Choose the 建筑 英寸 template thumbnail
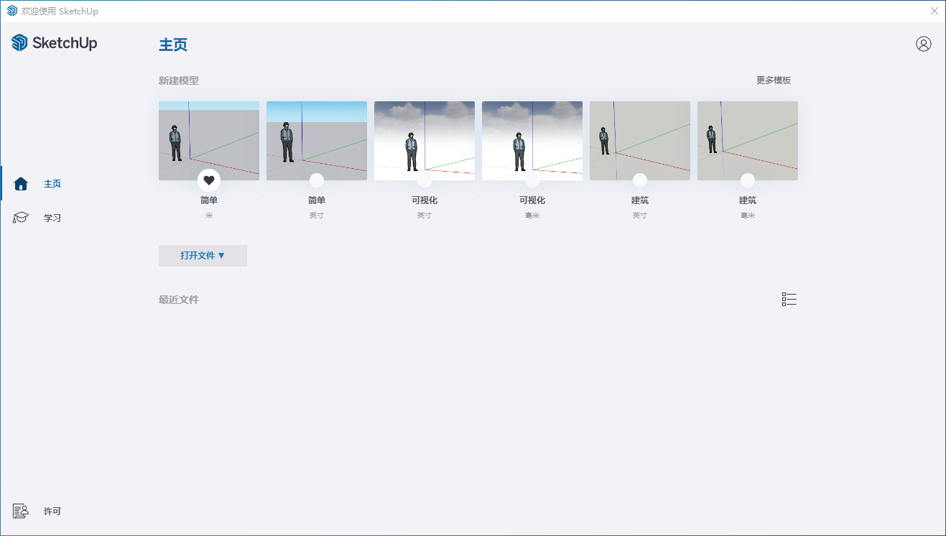Image resolution: width=946 pixels, height=536 pixels. click(640, 137)
